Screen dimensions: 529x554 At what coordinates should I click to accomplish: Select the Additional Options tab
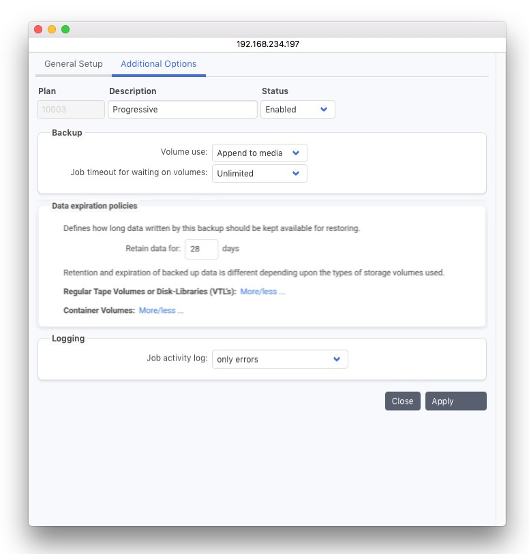coord(158,64)
